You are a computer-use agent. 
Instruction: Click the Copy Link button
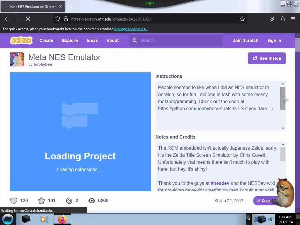pyautogui.click(x=266, y=200)
